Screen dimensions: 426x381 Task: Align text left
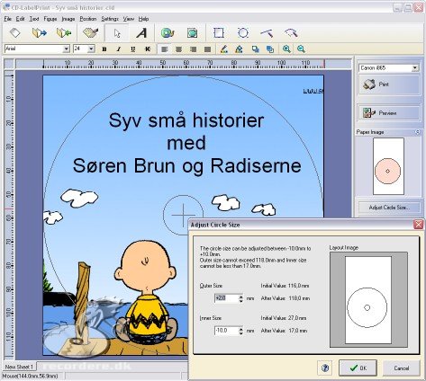164,49
